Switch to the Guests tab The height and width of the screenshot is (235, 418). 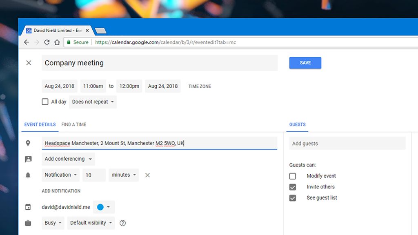pos(297,124)
